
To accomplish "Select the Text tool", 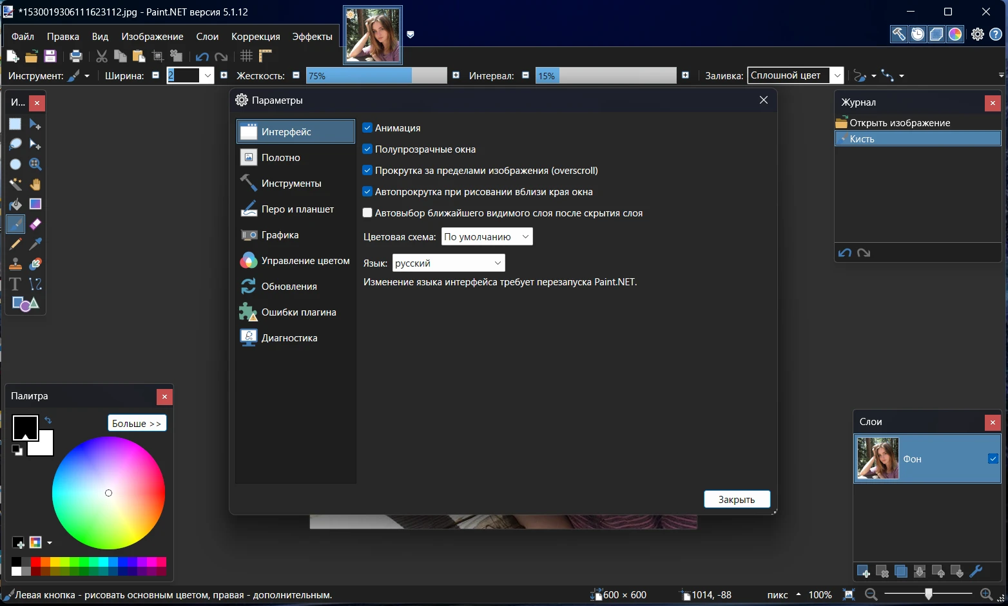I will (x=15, y=284).
